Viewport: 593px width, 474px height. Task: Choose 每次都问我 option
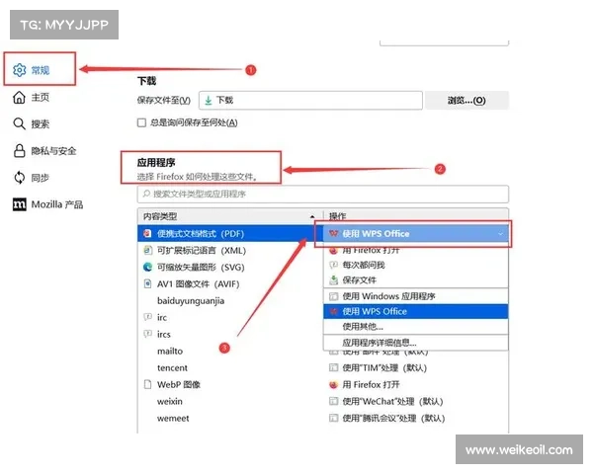click(x=416, y=265)
